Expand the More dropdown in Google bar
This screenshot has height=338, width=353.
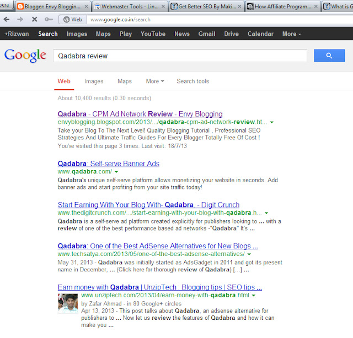[292, 34]
